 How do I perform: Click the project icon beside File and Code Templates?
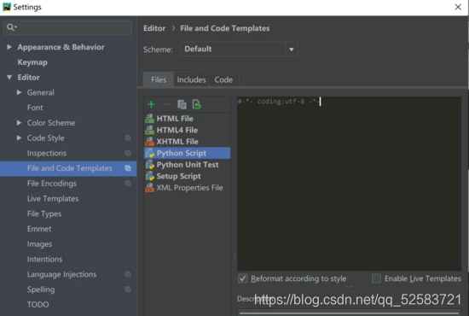(128, 168)
